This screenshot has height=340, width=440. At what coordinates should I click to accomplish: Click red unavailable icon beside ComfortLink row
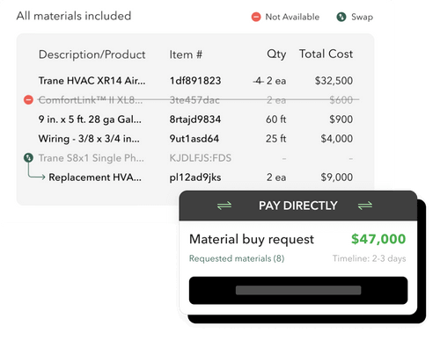pos(28,100)
